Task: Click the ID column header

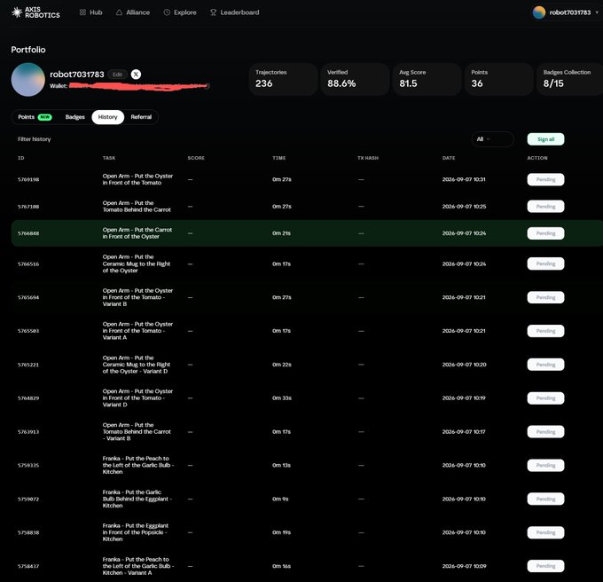Action: pos(20,158)
